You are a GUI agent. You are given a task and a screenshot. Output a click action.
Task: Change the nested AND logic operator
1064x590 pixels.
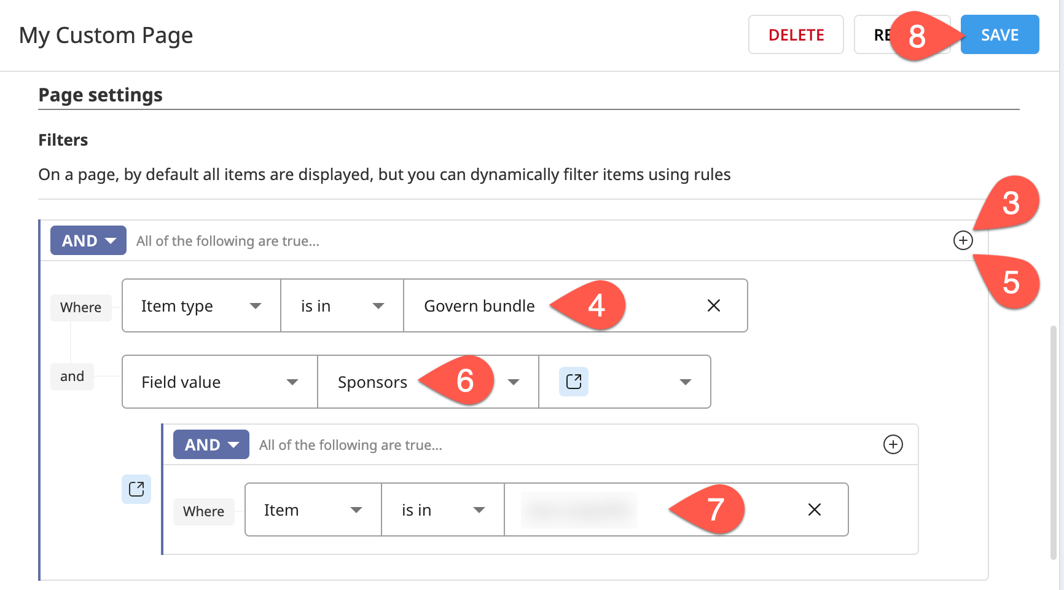(211, 444)
